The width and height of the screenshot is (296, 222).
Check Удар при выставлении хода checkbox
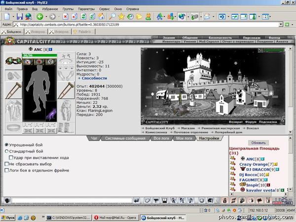(x=11, y=157)
